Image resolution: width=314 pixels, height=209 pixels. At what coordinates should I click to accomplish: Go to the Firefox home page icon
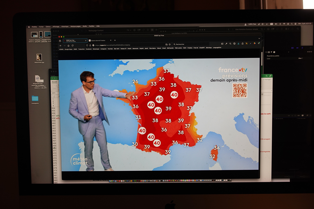coord(69,45)
